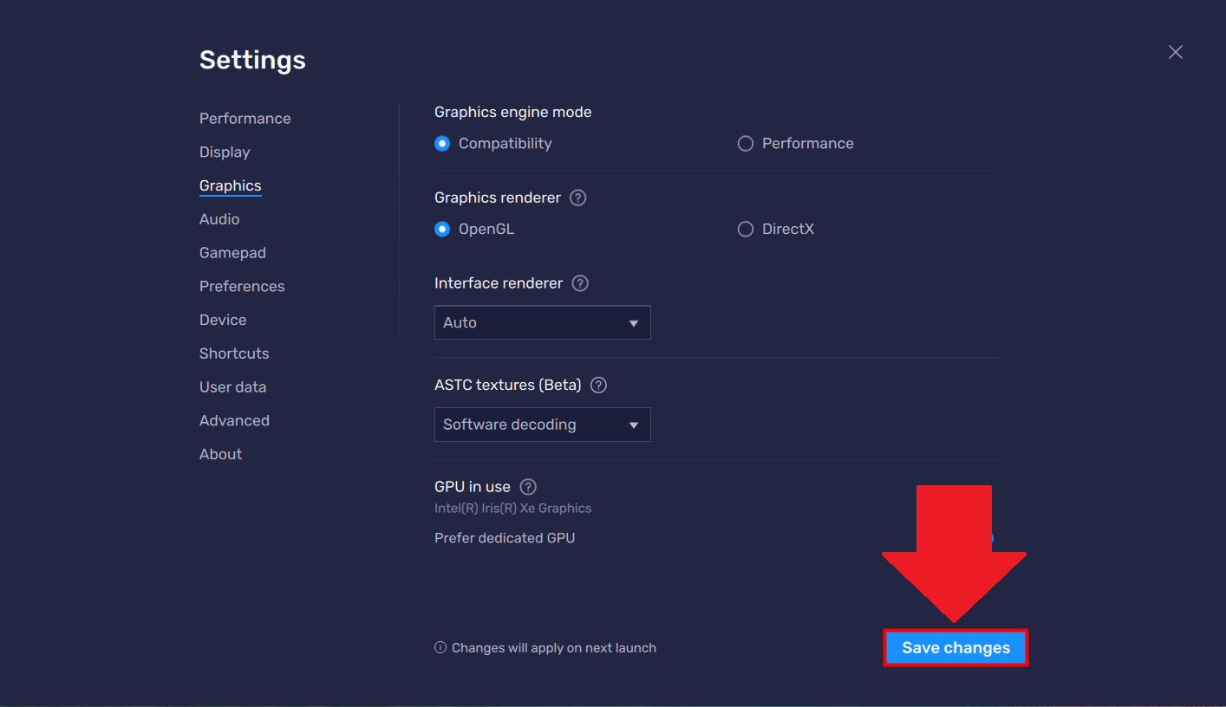
Task: Click the ASTC textures (Beta) help icon
Action: click(x=597, y=385)
